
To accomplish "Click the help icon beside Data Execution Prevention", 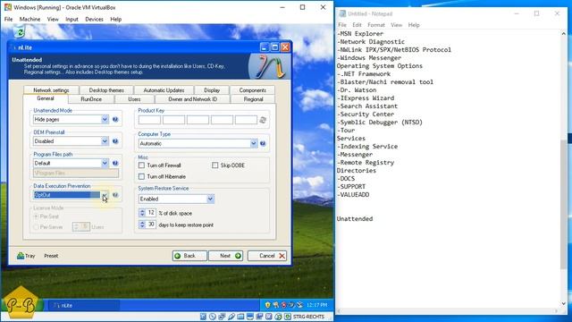I will coord(115,195).
